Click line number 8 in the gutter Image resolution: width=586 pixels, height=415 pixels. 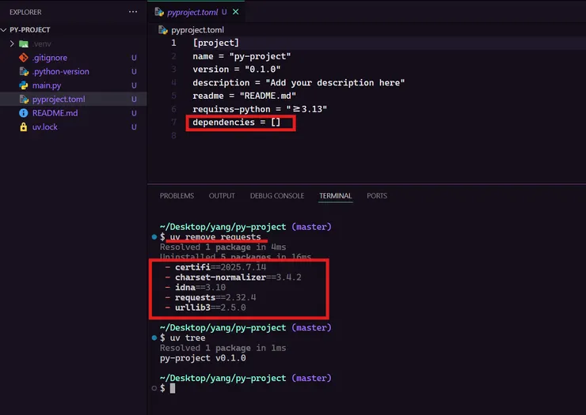coord(173,135)
